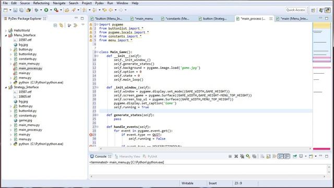Switch to the Hierarchy View tab
Image resolution: width=334 pixels, height=188 pixels.
pos(127,157)
